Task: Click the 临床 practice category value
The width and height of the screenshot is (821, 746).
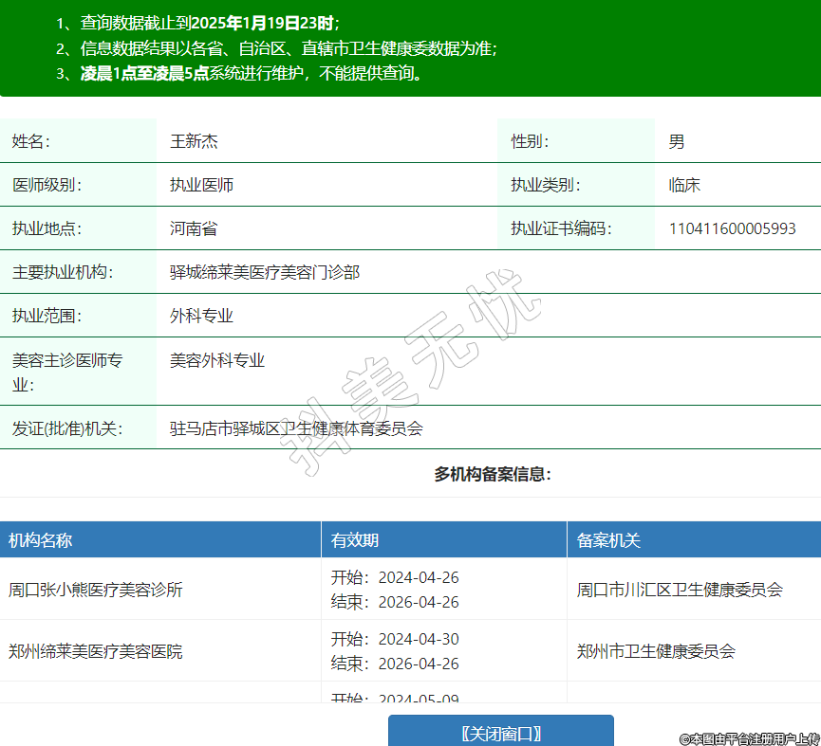Action: 684,185
